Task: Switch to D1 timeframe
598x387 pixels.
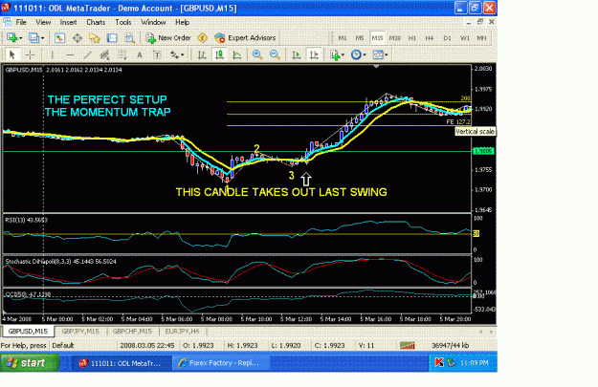Action: pos(447,37)
